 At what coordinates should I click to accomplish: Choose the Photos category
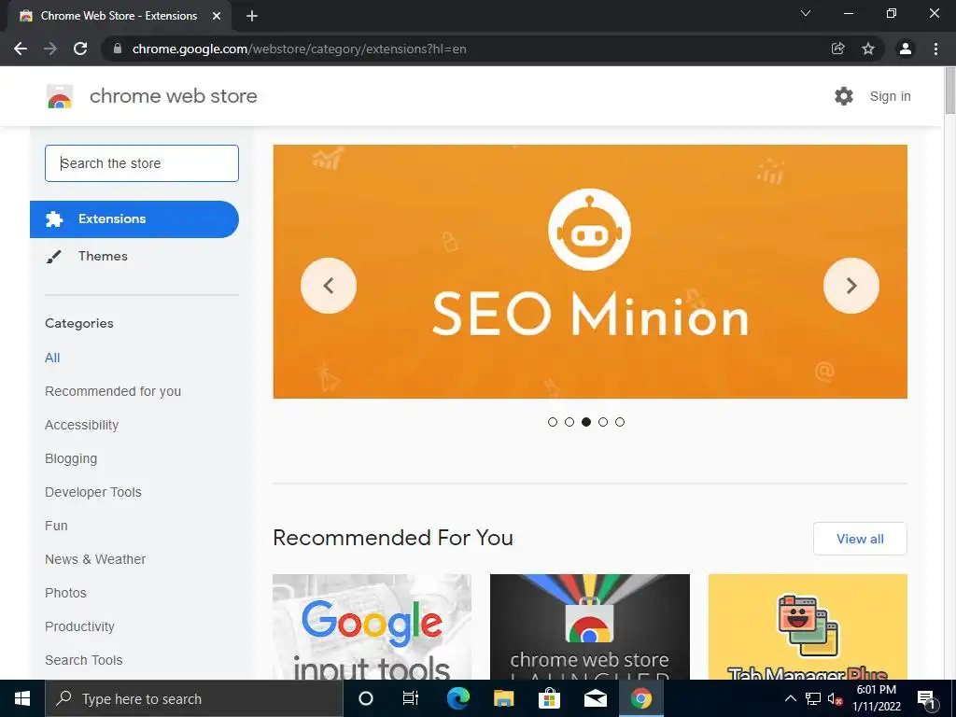point(66,593)
